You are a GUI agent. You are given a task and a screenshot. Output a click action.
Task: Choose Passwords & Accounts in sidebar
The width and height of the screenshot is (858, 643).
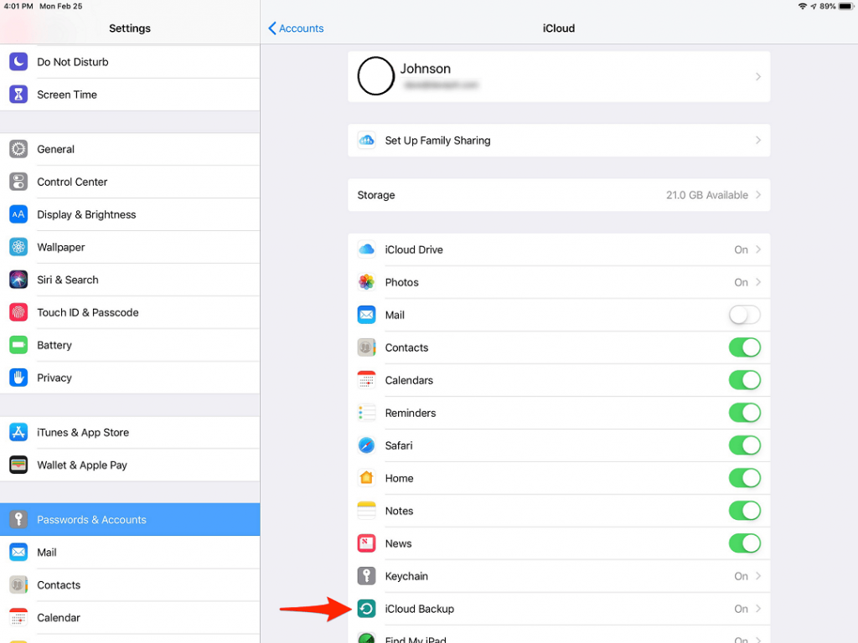(x=130, y=519)
